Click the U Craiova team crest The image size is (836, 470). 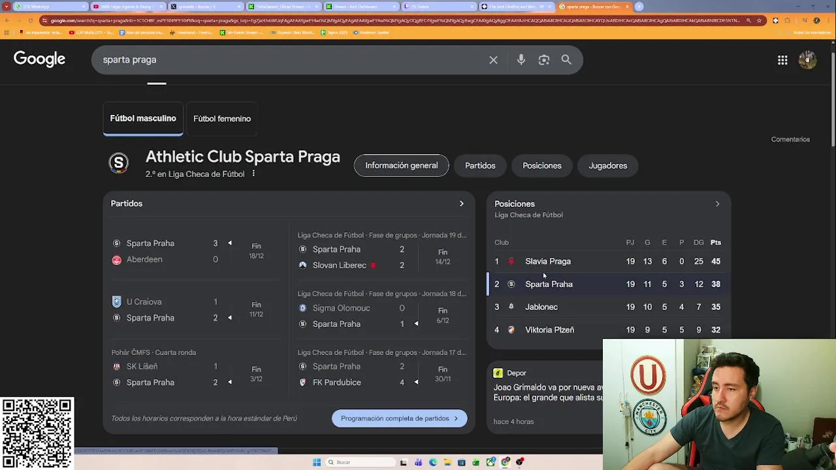116,302
